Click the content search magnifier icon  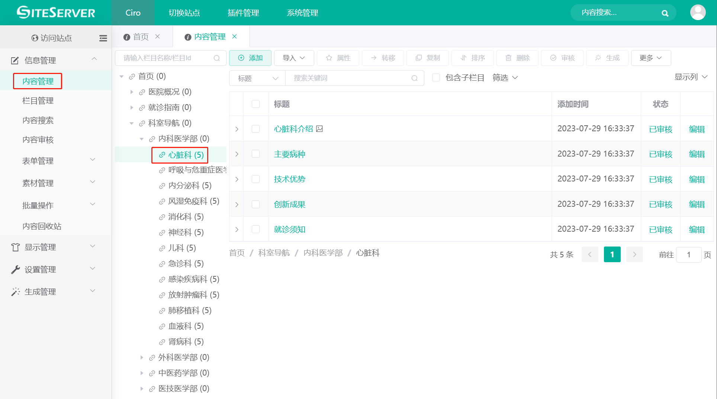(x=665, y=13)
